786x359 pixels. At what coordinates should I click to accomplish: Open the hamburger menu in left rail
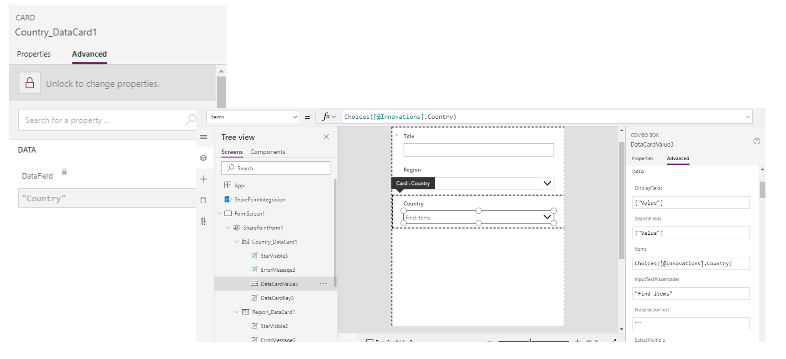click(204, 137)
